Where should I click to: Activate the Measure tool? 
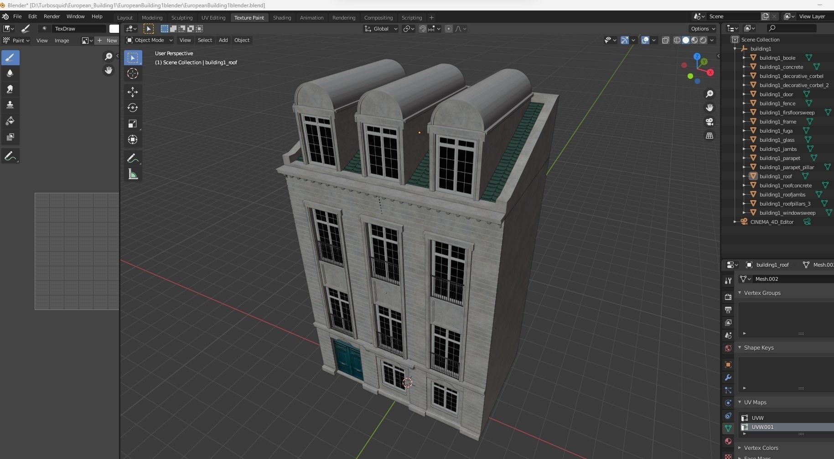(x=133, y=175)
